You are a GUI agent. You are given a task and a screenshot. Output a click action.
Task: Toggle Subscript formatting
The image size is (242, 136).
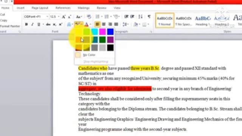(54, 24)
